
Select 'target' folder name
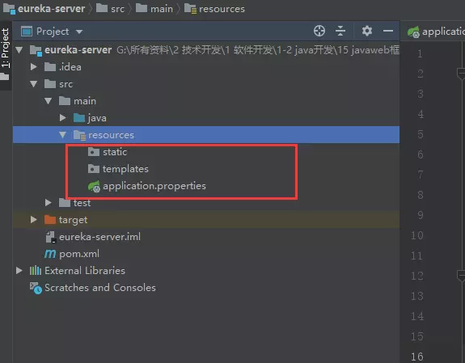click(x=73, y=220)
